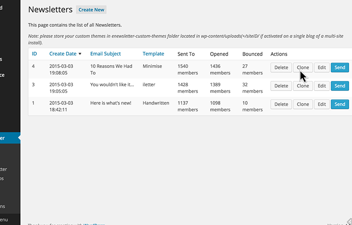Send the "10 Reasons We Had To" newsletter

coord(340,67)
